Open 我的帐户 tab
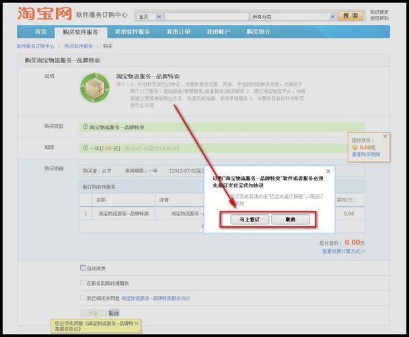 point(219,32)
